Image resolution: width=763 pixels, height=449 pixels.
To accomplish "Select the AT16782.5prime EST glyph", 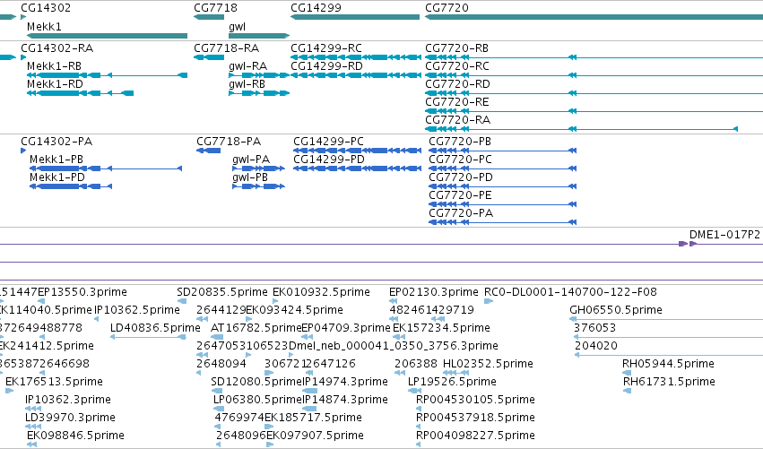I will (217, 337).
